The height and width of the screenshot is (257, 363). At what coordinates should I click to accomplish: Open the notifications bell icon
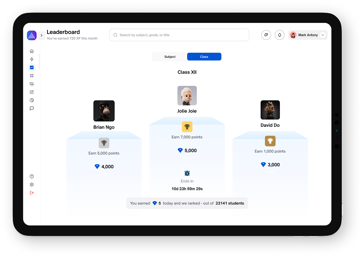coord(280,35)
